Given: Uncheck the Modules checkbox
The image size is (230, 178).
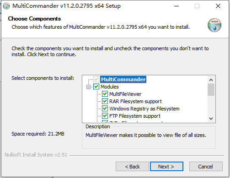Looking at the screenshot, I should 96,87.
